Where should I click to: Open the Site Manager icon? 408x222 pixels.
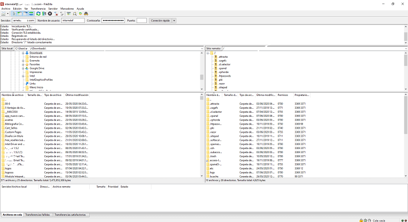coord(4,14)
